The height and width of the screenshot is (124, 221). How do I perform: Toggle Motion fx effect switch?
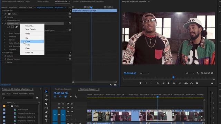click(6, 14)
